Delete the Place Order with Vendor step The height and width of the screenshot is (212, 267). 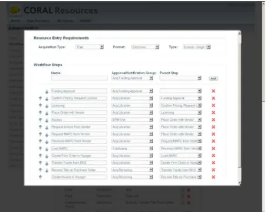(213, 112)
